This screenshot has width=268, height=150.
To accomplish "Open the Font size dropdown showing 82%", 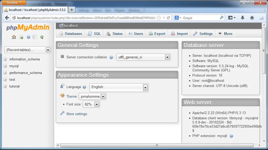I will [91, 104].
